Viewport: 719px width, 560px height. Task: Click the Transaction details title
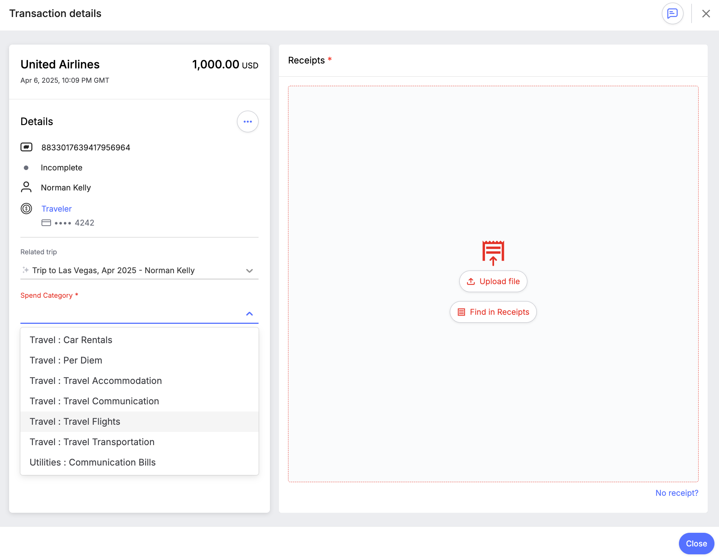[55, 14]
